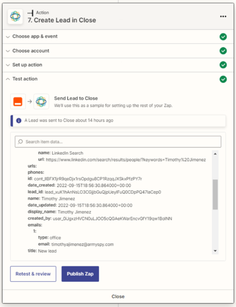Click the scroll up arrow of the data list
This screenshot has width=236, height=307.
coord(215,154)
